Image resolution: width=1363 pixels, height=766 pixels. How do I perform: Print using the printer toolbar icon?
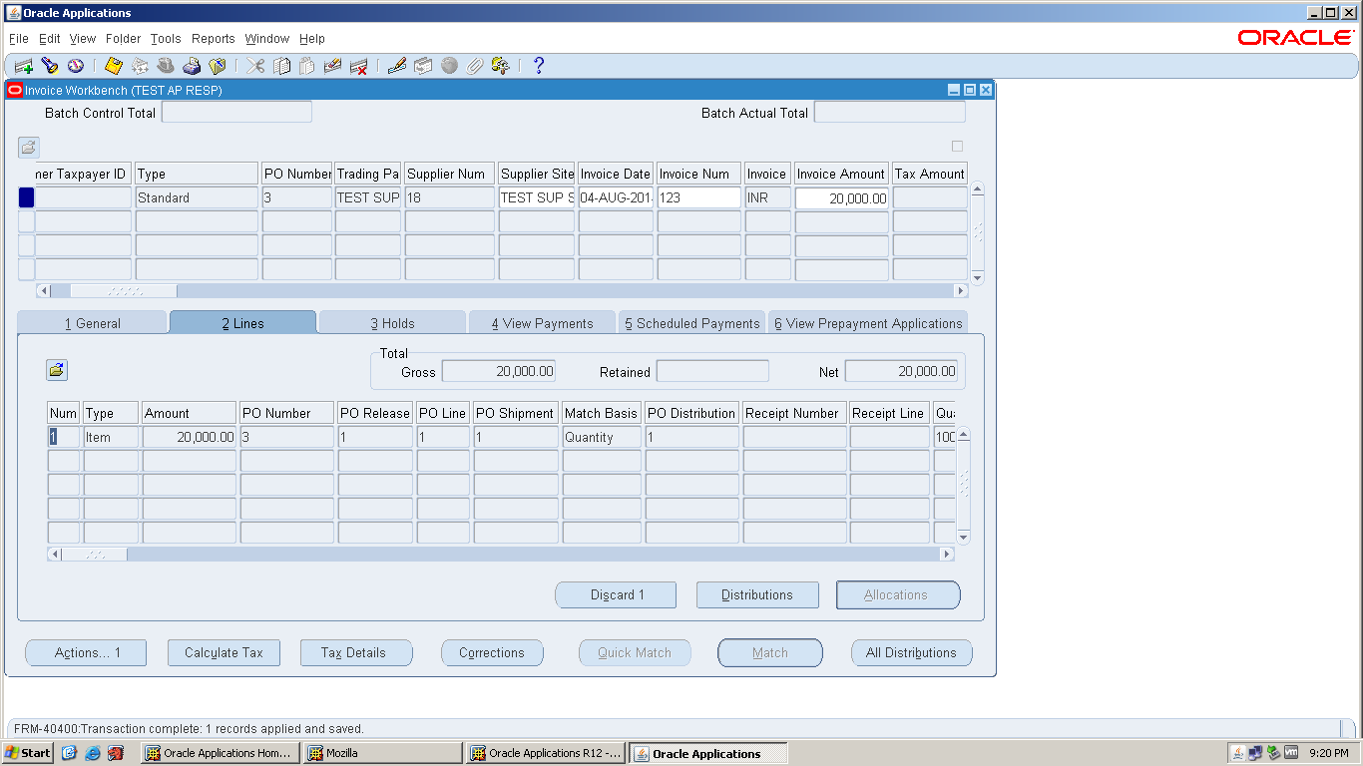click(x=192, y=66)
